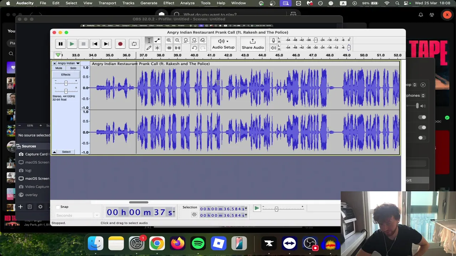Add a source with plus in OBS

point(20,207)
